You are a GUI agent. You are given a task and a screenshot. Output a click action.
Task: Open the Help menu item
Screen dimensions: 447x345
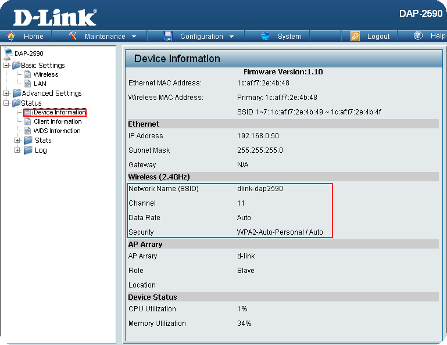[438, 36]
